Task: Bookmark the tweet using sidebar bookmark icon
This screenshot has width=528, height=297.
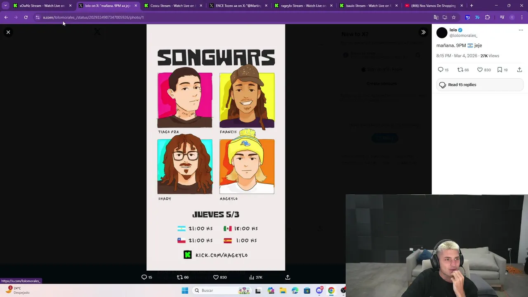Action: [500, 70]
